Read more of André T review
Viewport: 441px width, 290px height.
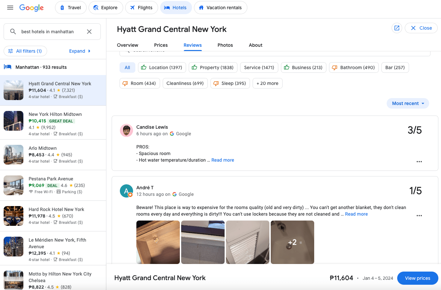356,214
